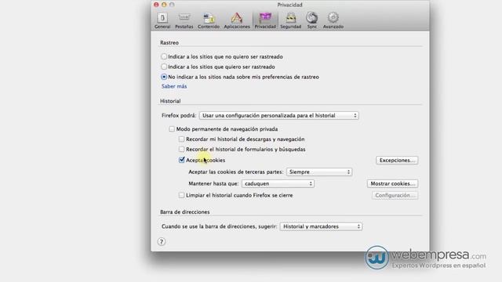The width and height of the screenshot is (502, 282).
Task: Uncheck the Aceptar cookies checkbox
Action: tap(181, 160)
